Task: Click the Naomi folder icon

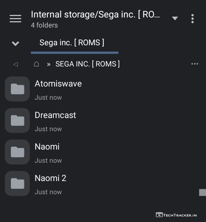Action: coord(17,152)
